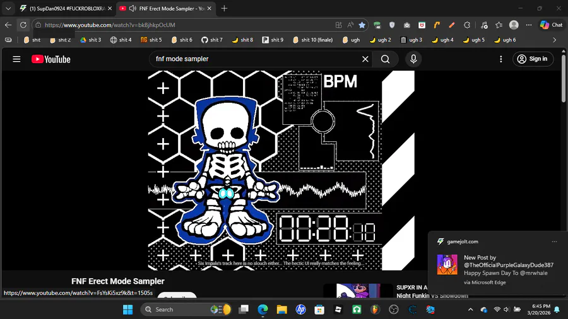Click the Windows taskbar Search box
568x319 pixels.
click(186, 310)
